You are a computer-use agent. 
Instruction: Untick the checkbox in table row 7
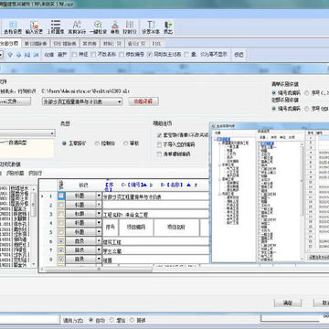pyautogui.click(x=61, y=250)
